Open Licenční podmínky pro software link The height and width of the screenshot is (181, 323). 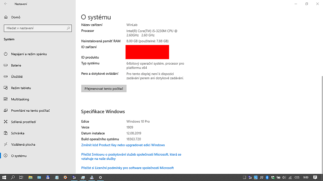[127, 168]
